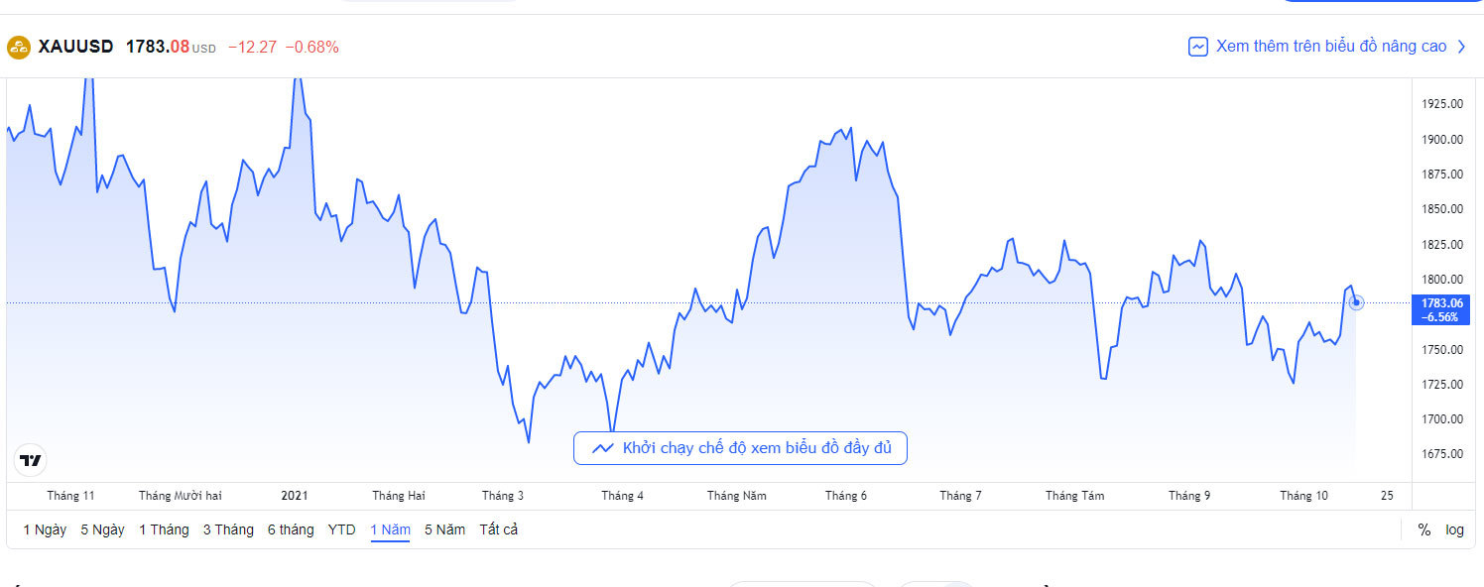Switch to 3 Tháng range
Image resolution: width=1484 pixels, height=587 pixels.
click(228, 529)
